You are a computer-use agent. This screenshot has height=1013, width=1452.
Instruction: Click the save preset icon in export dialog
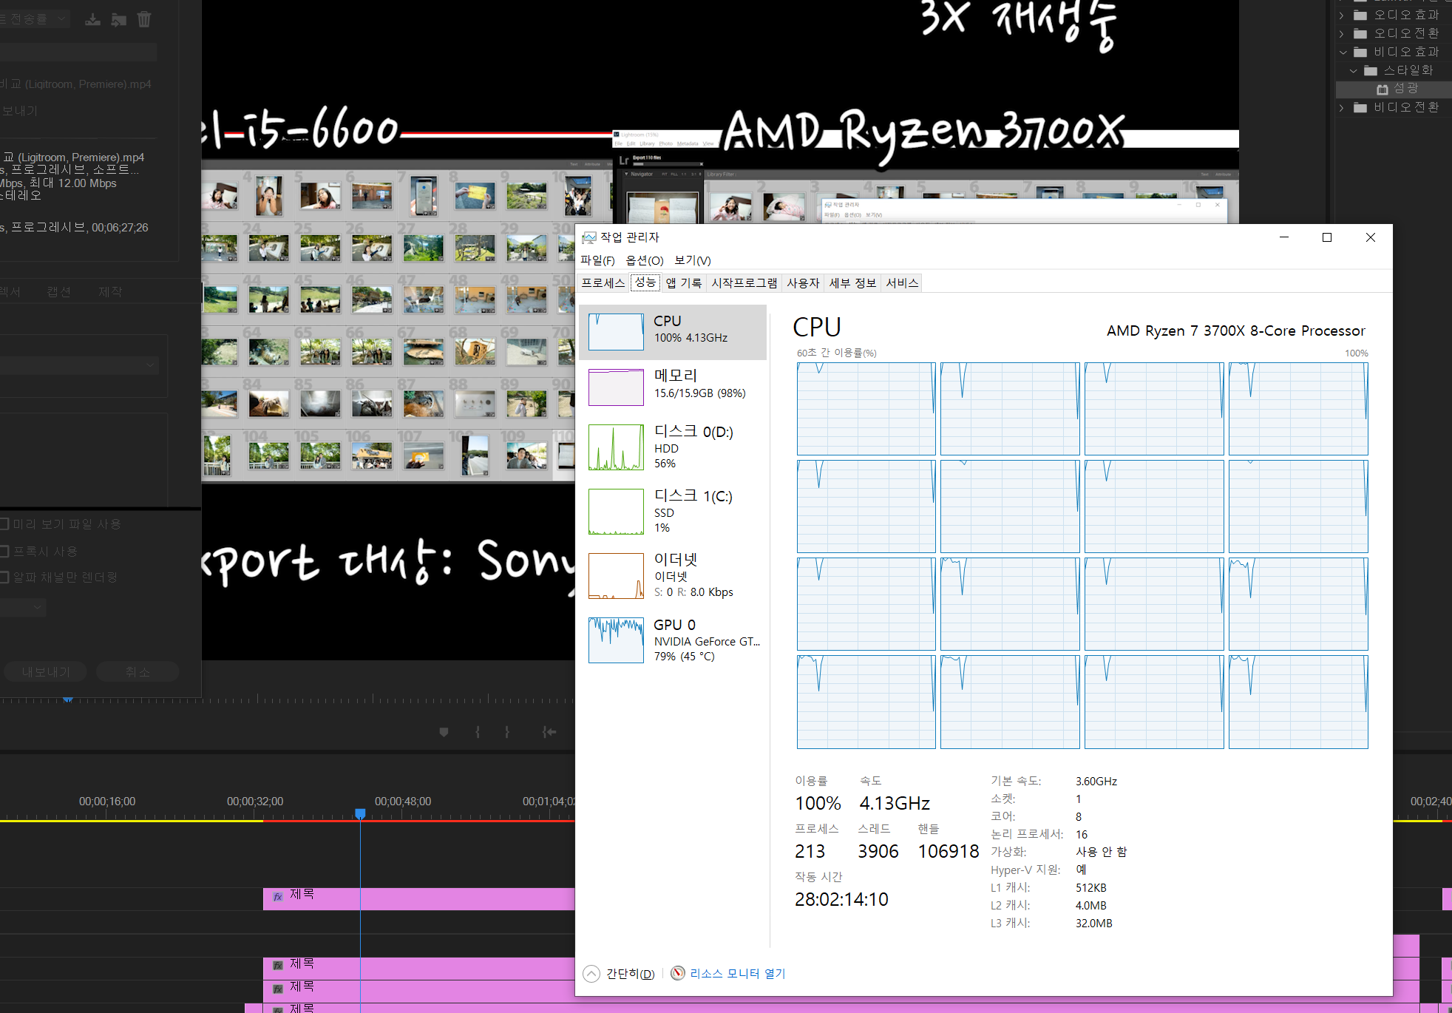coord(92,20)
